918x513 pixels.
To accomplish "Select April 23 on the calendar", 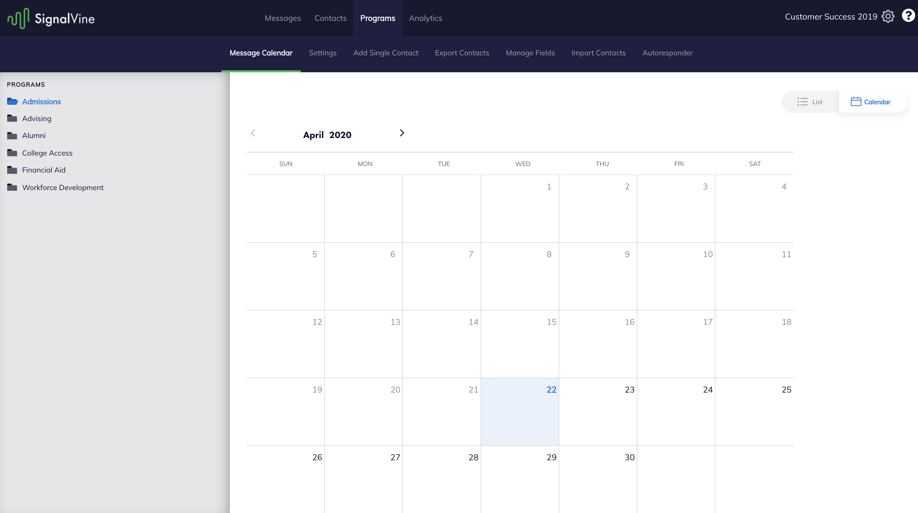I will pos(598,412).
